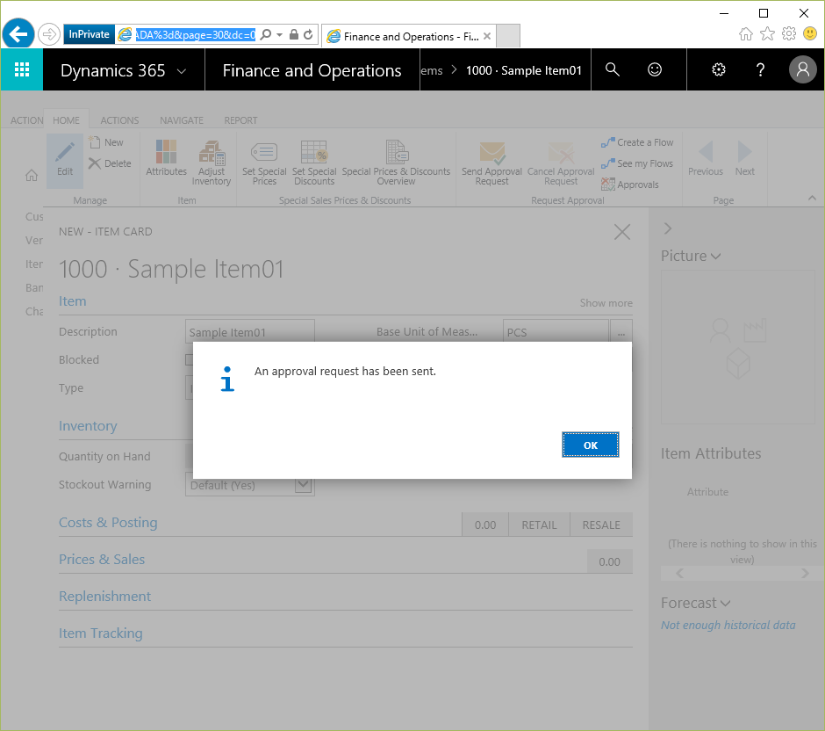Click Cancel Approval Request
The image size is (825, 731).
point(561,163)
